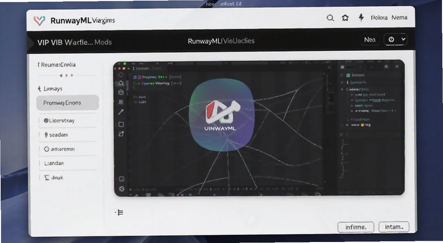443x243 pixels.
Task: Expand the second chevron row in right panel
Action: click(342, 82)
